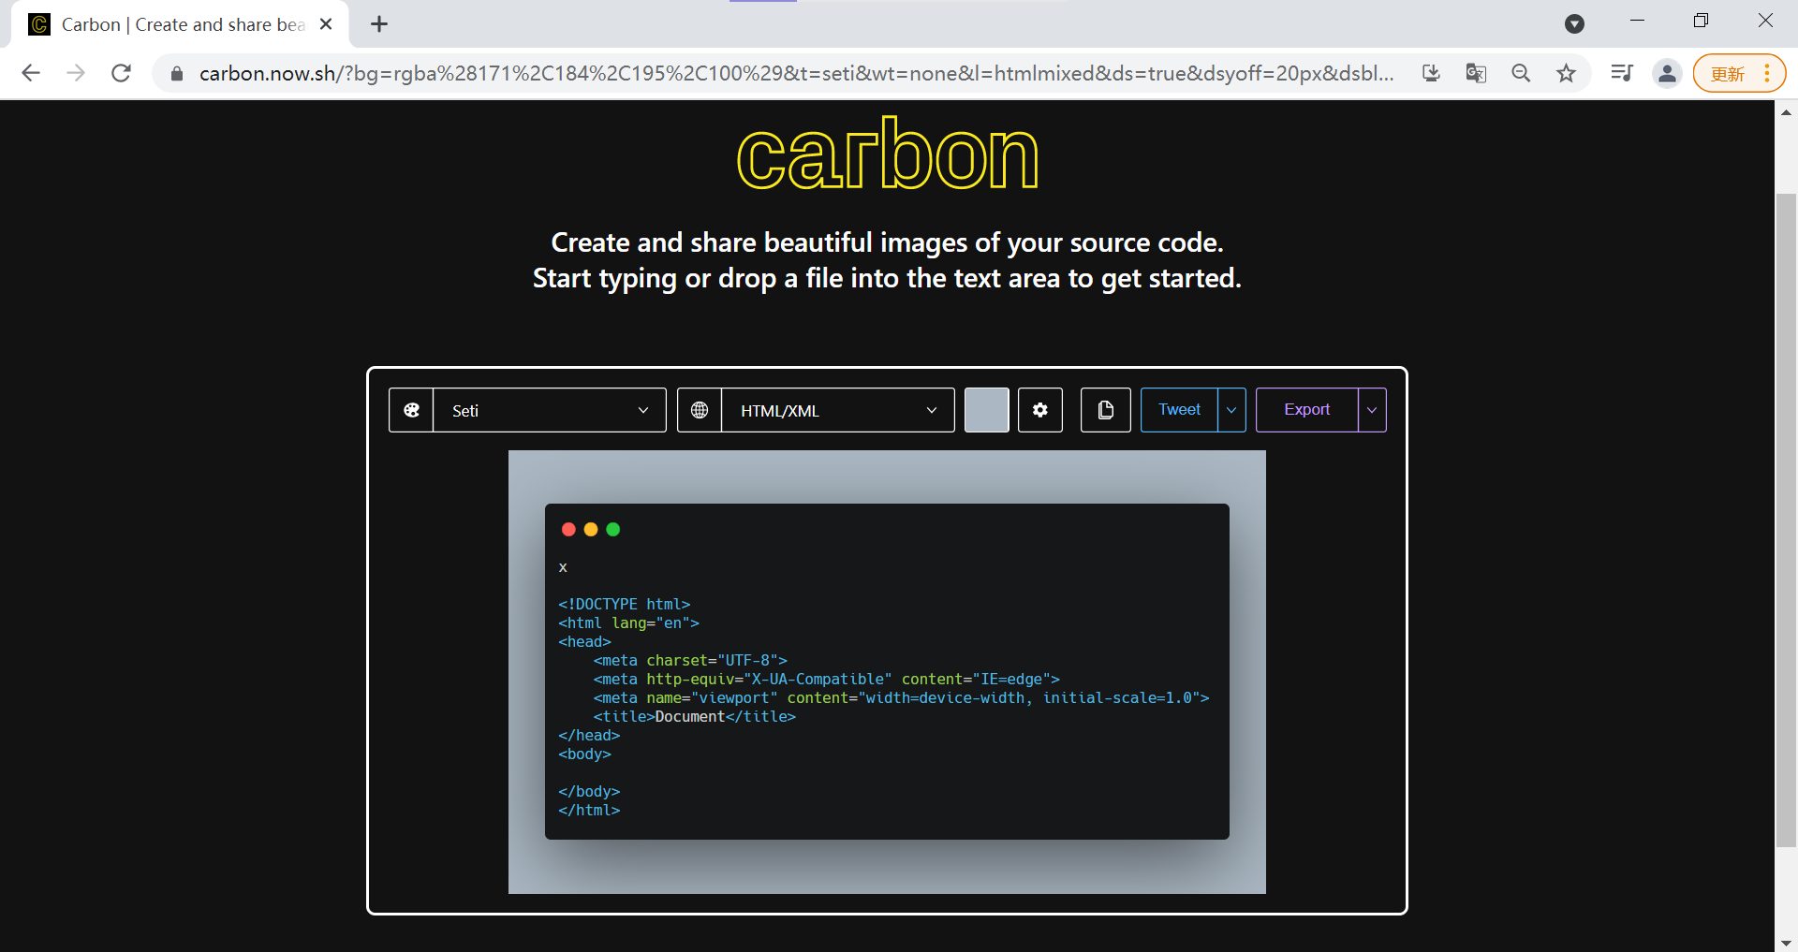
Task: Open the background color swatch
Action: pos(987,410)
